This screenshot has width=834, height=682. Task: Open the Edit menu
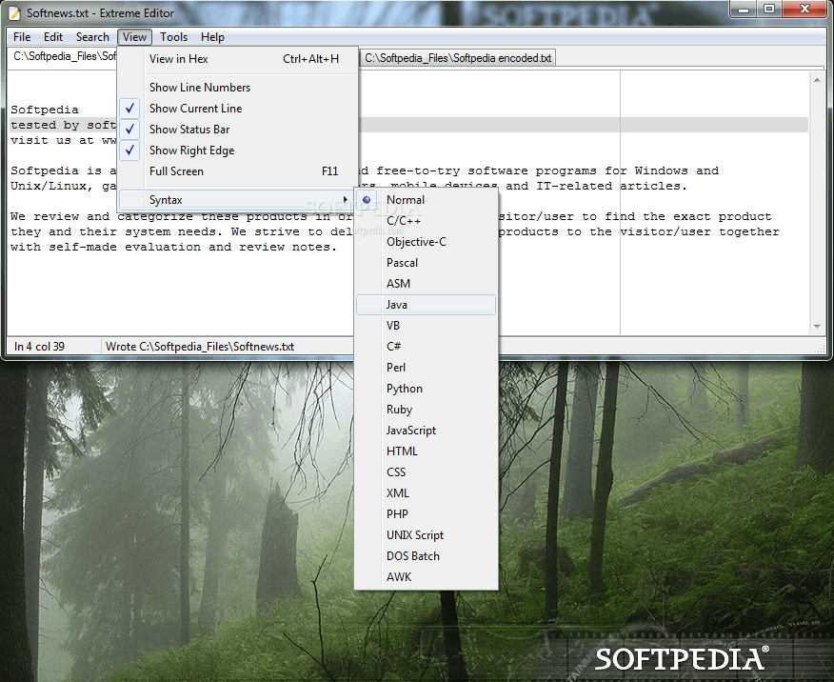tap(53, 37)
